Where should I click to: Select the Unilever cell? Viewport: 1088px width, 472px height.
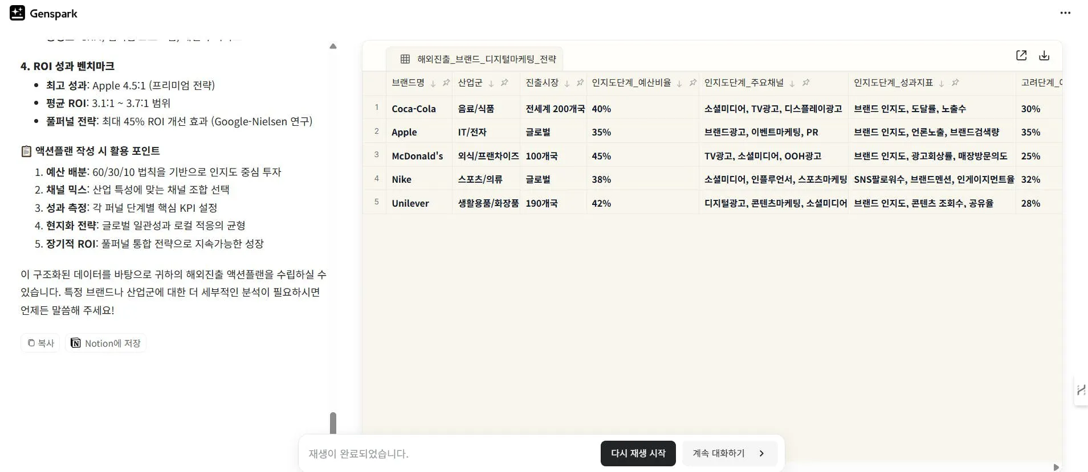click(x=420, y=203)
